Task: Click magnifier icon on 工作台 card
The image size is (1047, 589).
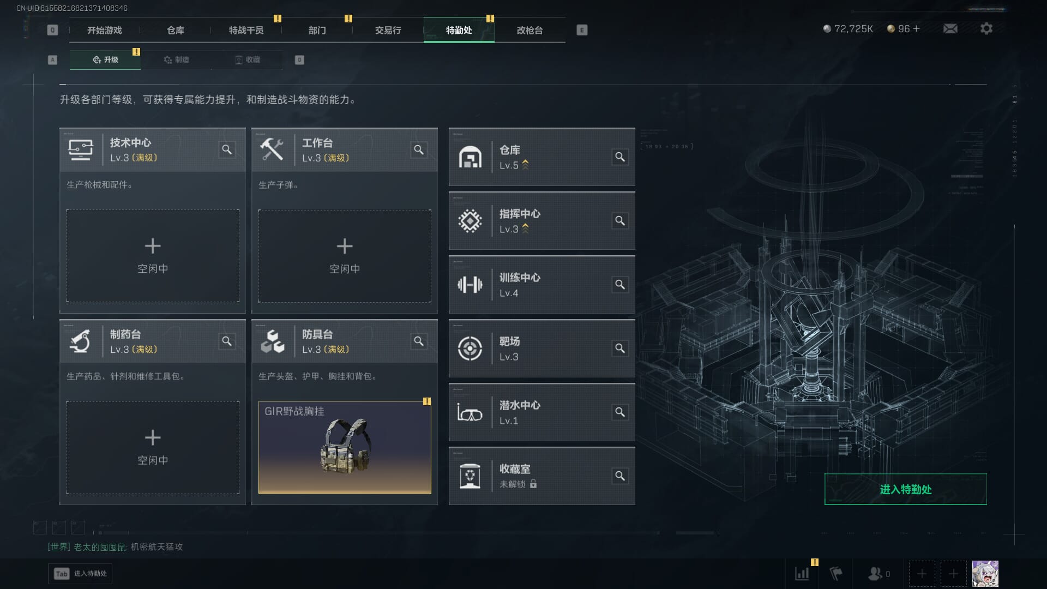Action: pos(419,149)
